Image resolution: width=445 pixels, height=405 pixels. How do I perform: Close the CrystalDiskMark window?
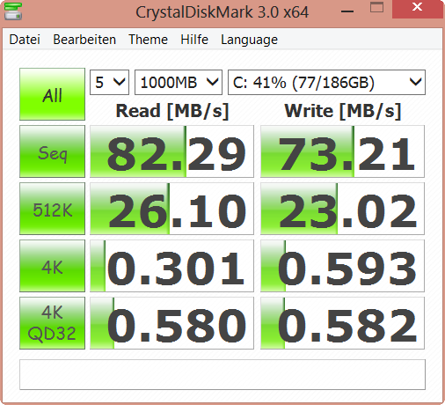[x=417, y=9]
